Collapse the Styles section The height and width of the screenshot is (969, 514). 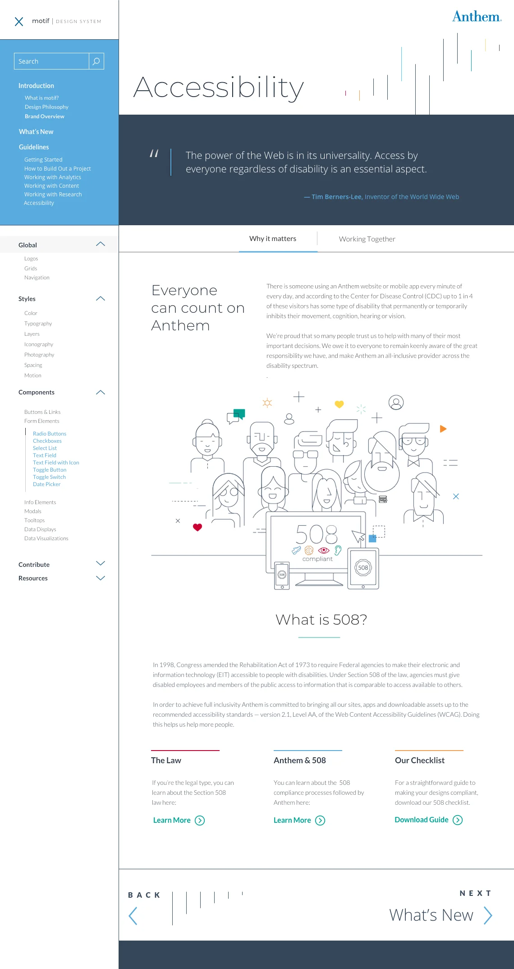101,298
